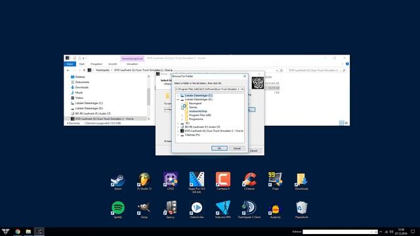Select Dokumente in Explorer sidebar
Viewport: 420px width, 236px height.
tap(82, 82)
